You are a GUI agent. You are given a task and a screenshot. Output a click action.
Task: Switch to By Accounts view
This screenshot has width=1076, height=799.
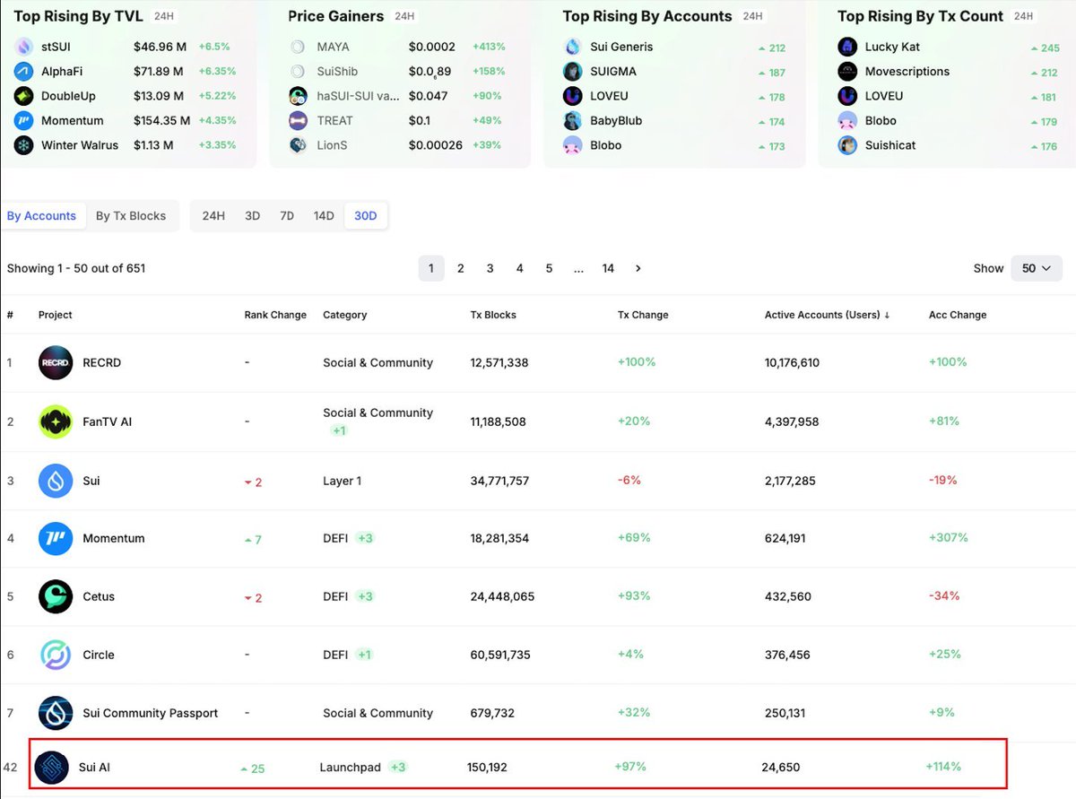pyautogui.click(x=42, y=215)
